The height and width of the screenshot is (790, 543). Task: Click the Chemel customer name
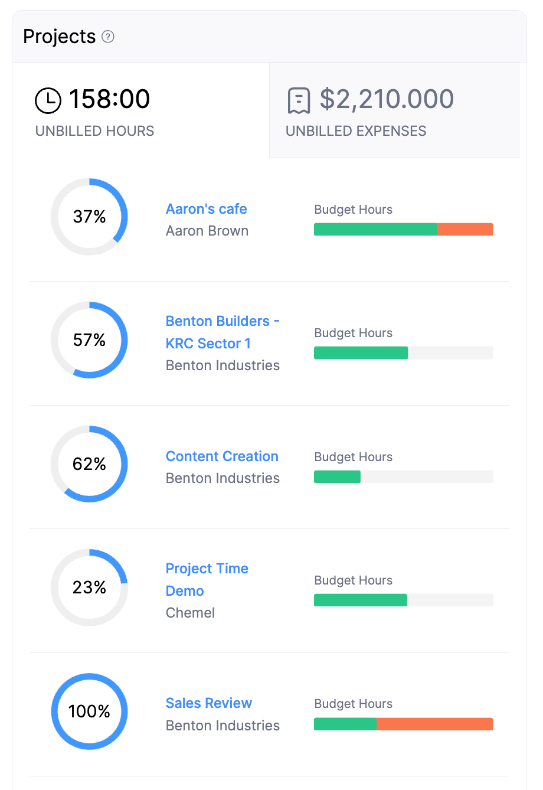[190, 613]
